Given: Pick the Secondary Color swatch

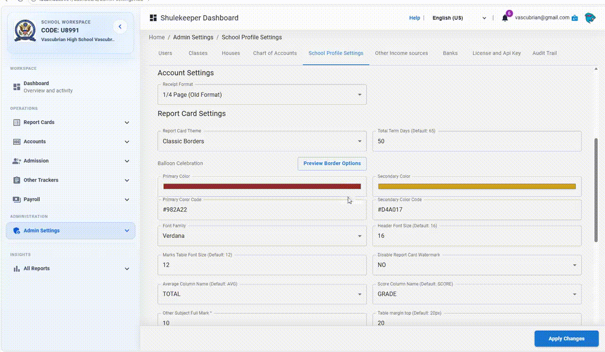Looking at the screenshot, I should (477, 186).
